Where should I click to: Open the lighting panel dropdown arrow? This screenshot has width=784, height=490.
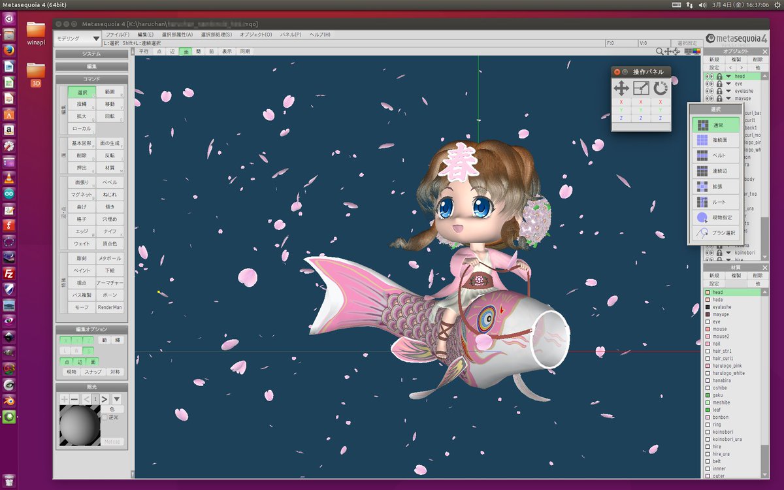coord(117,399)
